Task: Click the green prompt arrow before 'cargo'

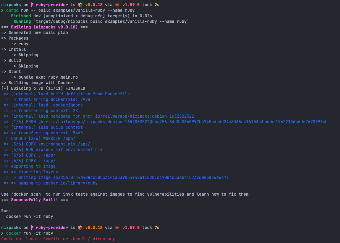Action: point(2,11)
